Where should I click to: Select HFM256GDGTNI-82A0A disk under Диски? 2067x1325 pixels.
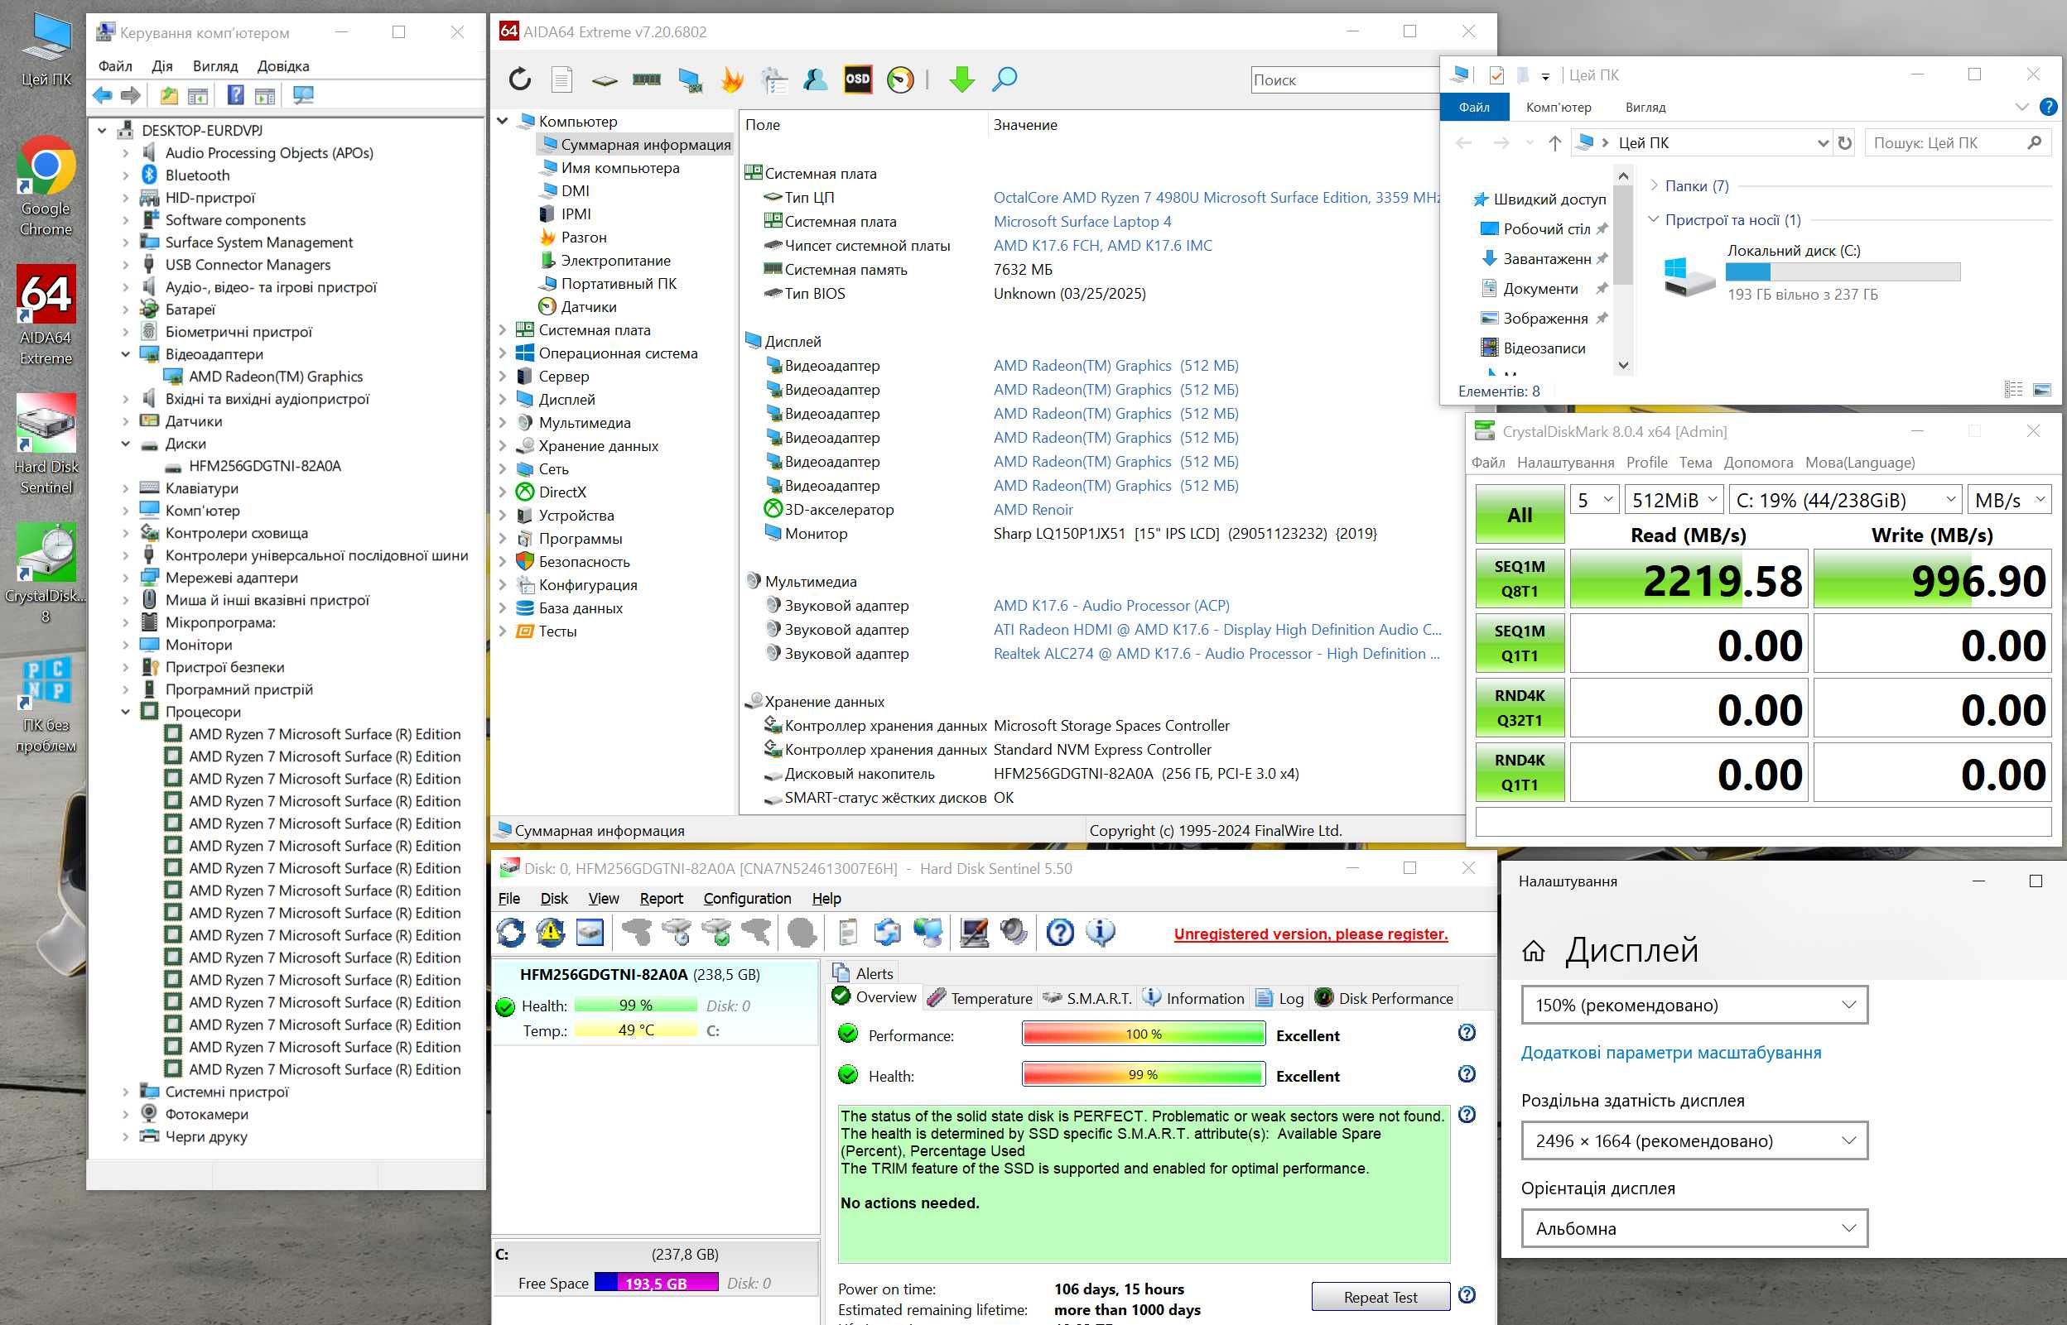tap(264, 465)
